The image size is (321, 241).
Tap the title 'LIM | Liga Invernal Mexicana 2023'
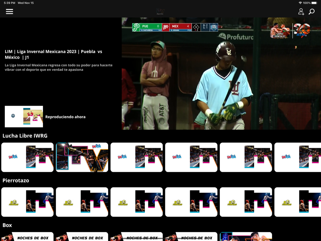pyautogui.click(x=53, y=54)
